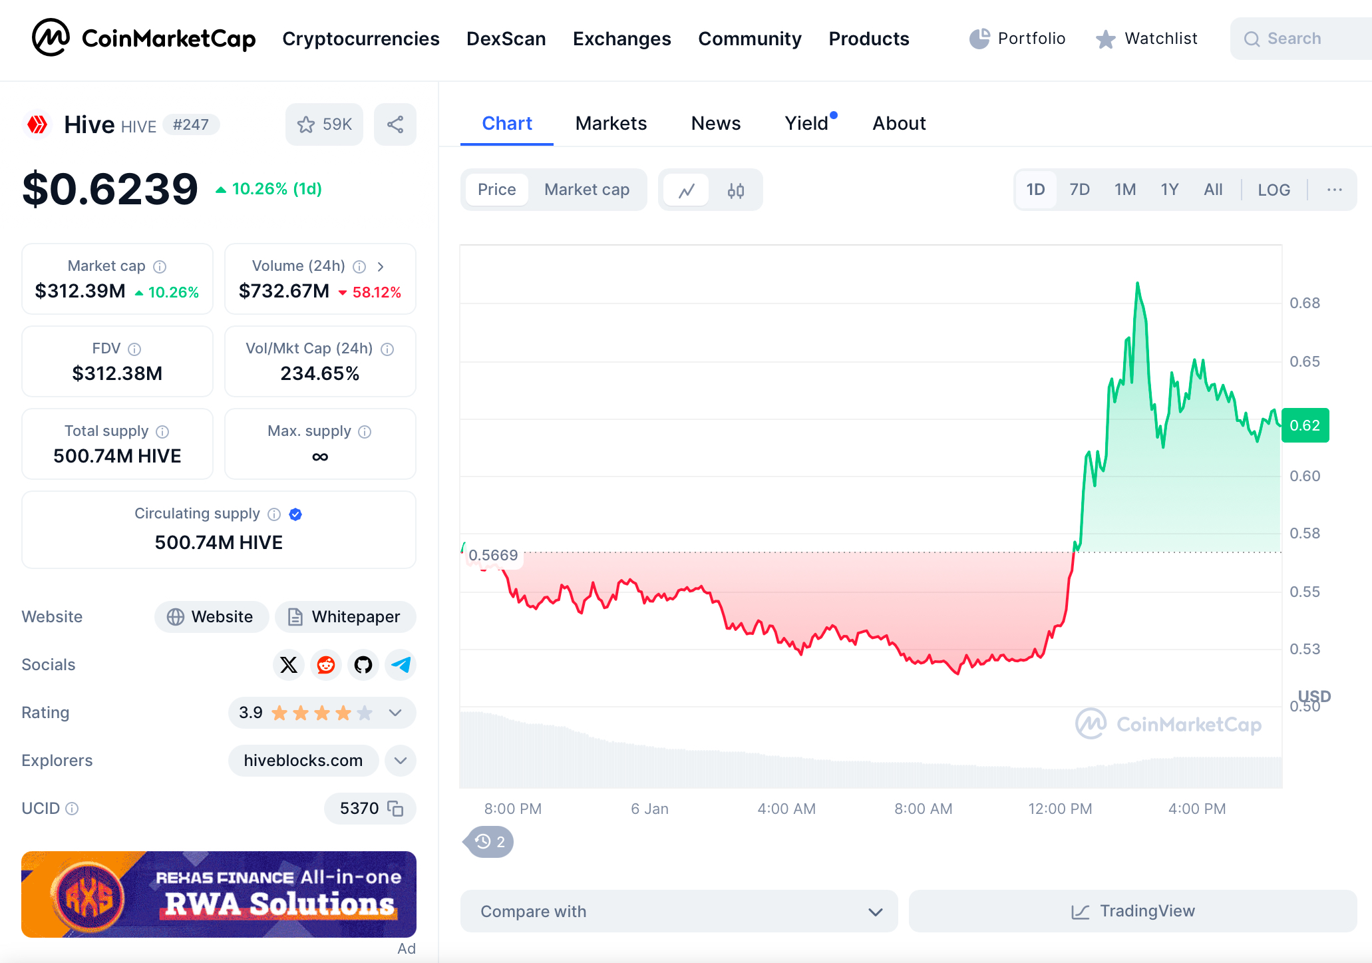Viewport: 1372px width, 963px height.
Task: Show Vol/Mkt Cap (24h) info icon
Action: coord(387,349)
